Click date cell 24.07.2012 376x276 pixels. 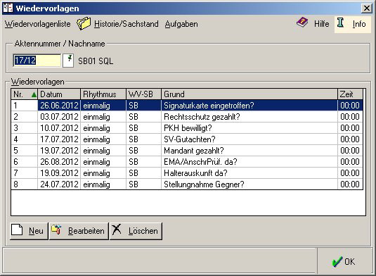59,184
